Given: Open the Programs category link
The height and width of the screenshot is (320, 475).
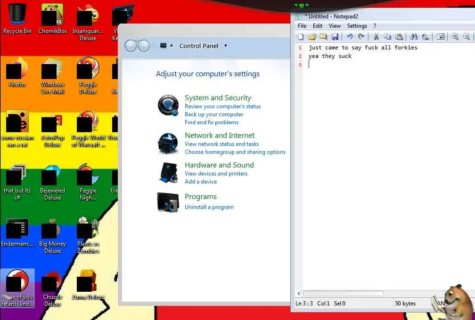Looking at the screenshot, I should tap(201, 197).
